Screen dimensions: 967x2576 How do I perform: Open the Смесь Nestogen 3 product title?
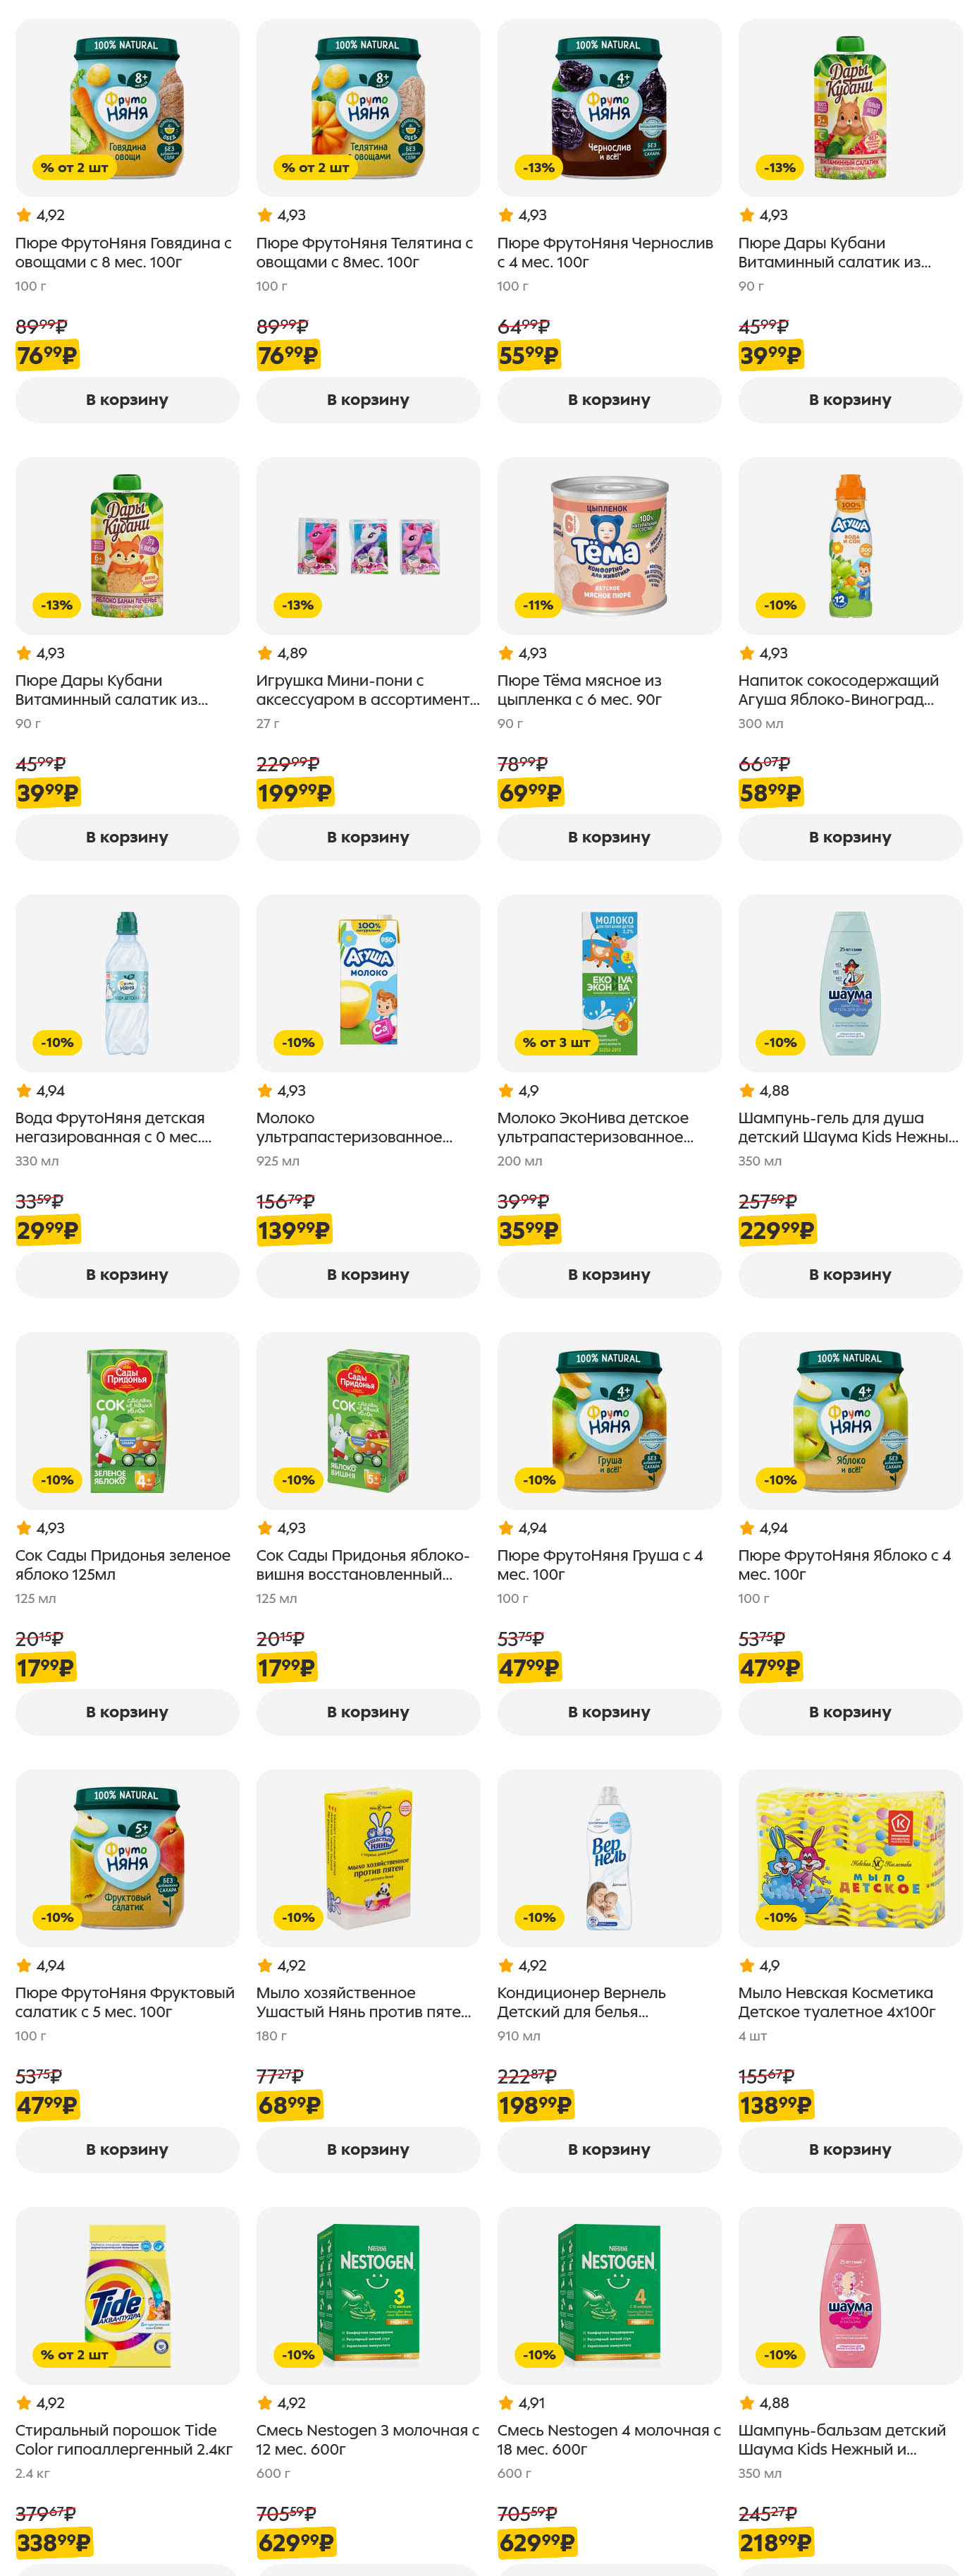(x=368, y=2439)
